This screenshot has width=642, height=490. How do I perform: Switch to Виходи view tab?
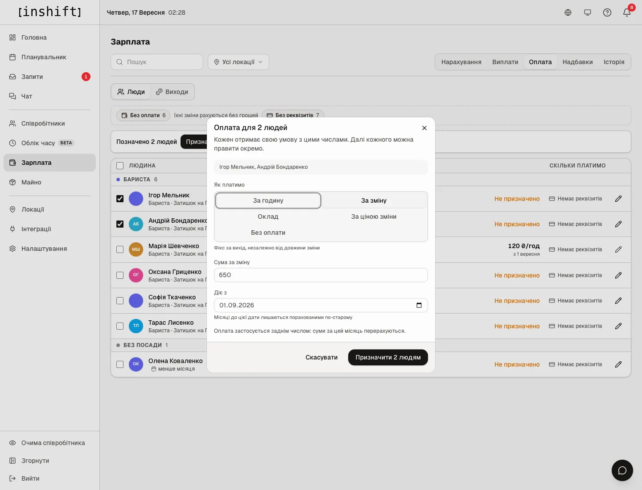pyautogui.click(x=172, y=92)
